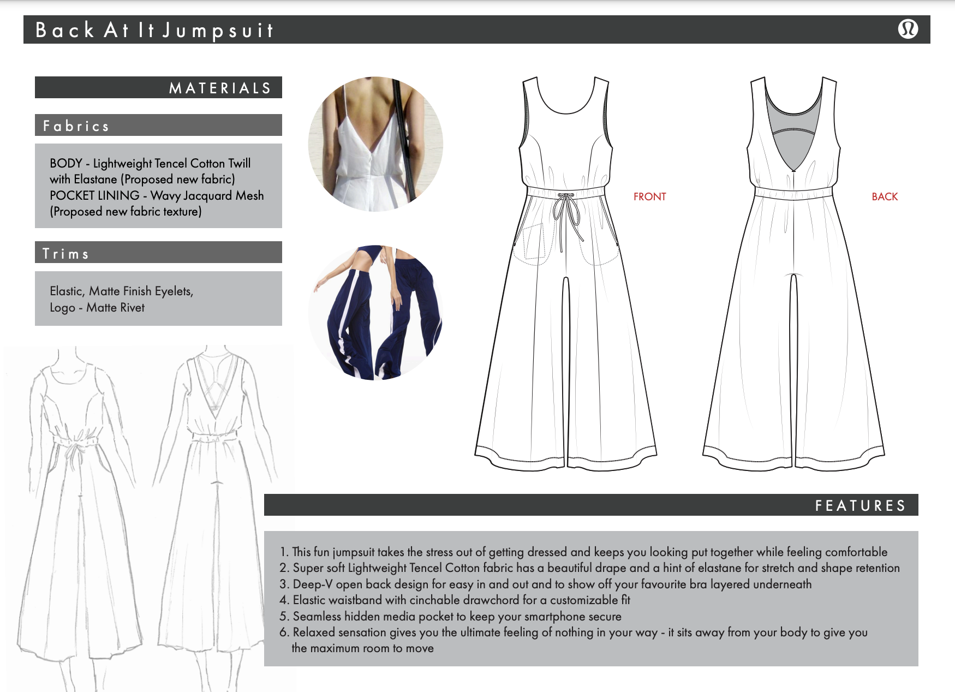Viewport: 955px width, 692px height.
Task: Open the white open-back dress photo
Action: coord(375,144)
